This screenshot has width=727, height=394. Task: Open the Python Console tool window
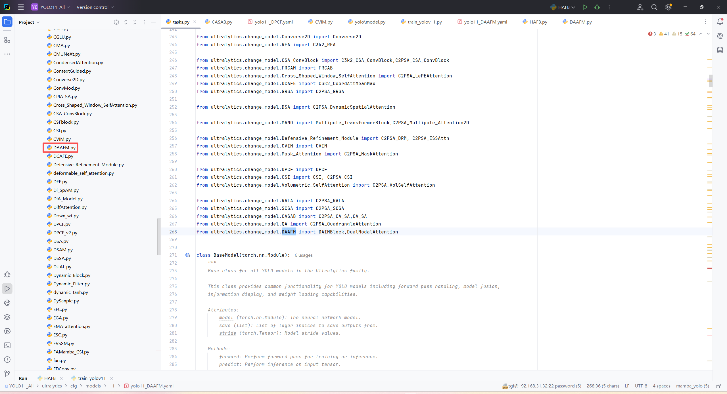7,303
